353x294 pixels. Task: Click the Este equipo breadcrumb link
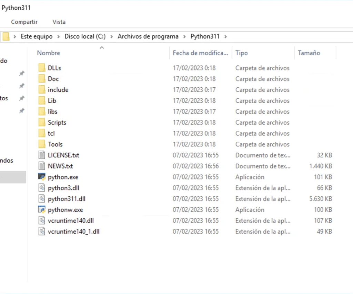coord(37,36)
